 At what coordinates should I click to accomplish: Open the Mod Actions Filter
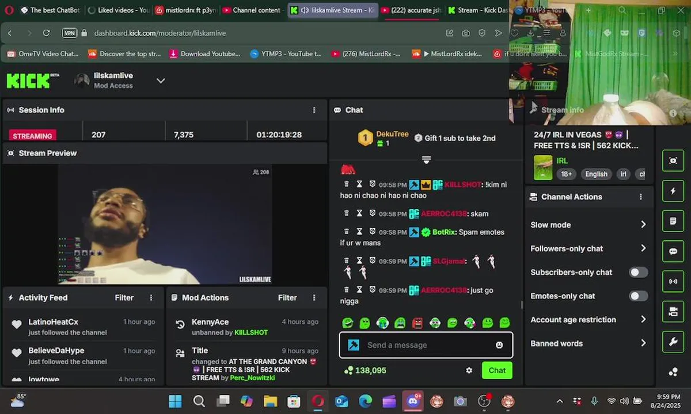pos(287,298)
